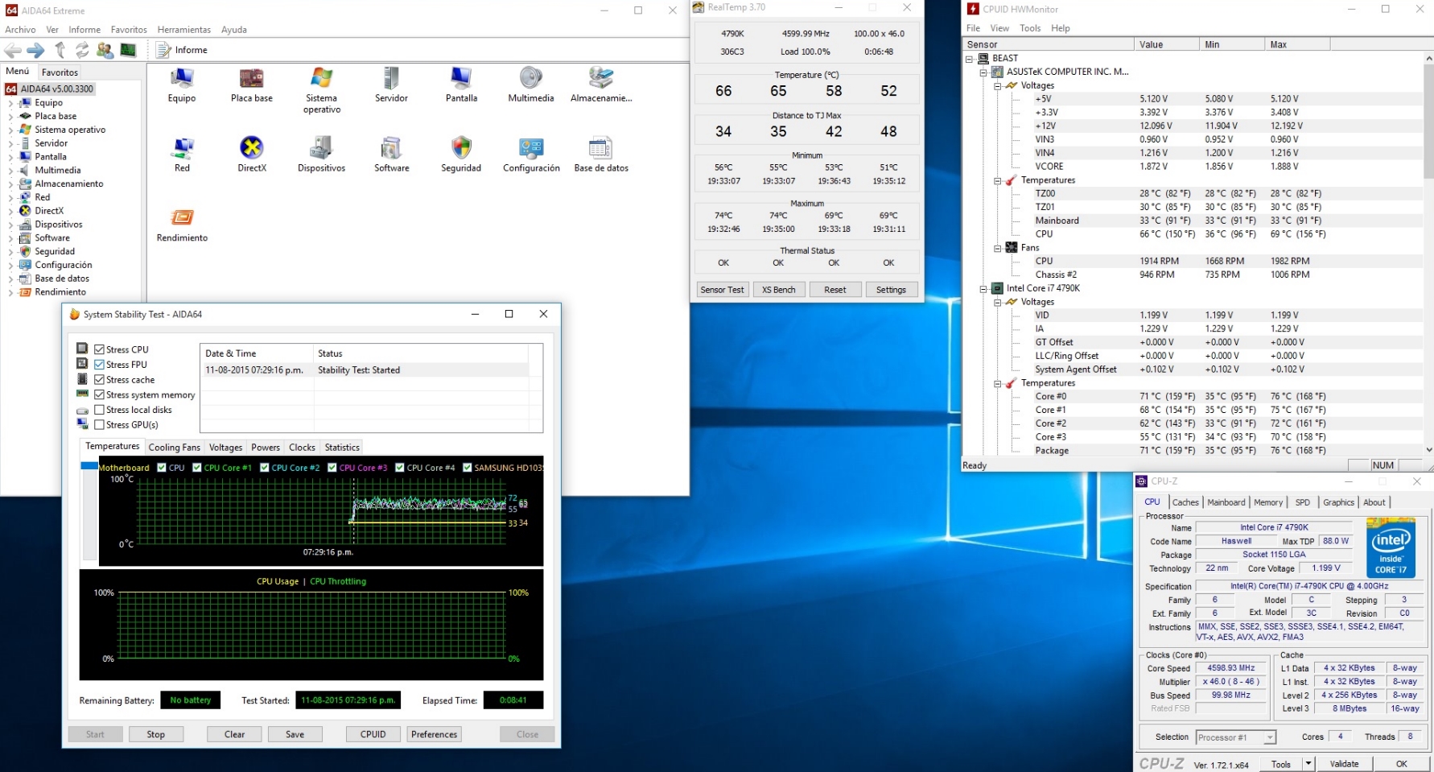Open the Tools dropdown arrow in CPU-Z
This screenshot has height=772, width=1434.
pyautogui.click(x=1308, y=764)
